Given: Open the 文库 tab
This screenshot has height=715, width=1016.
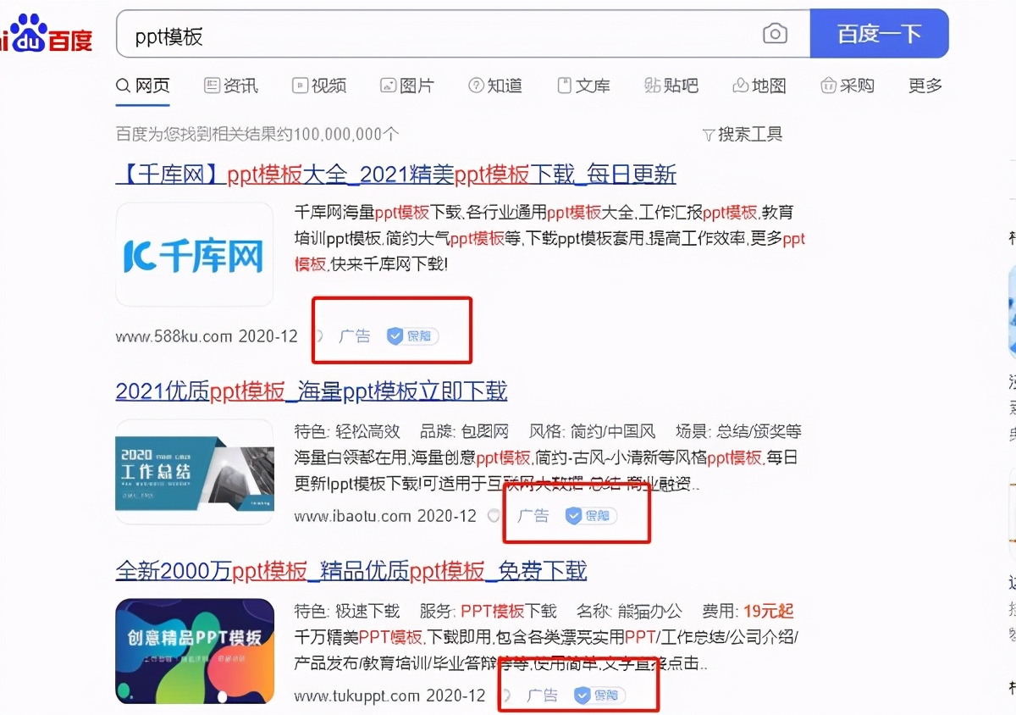Looking at the screenshot, I should 583,86.
